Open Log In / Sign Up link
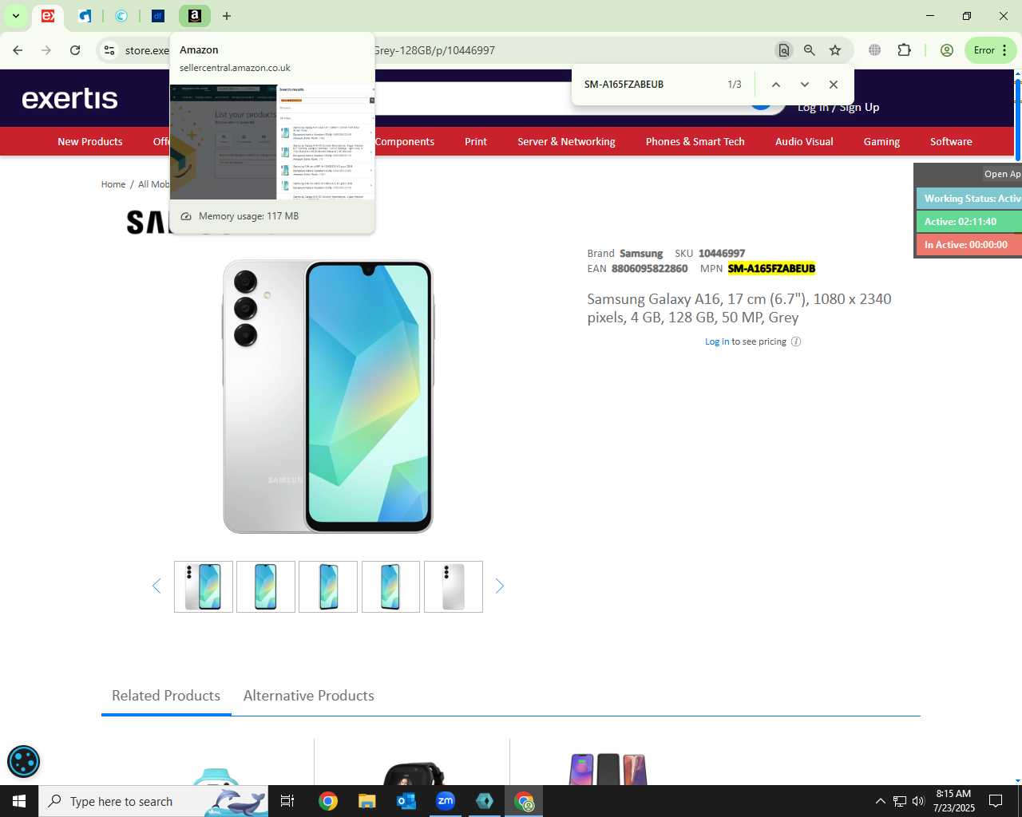This screenshot has width=1022, height=817. [838, 107]
